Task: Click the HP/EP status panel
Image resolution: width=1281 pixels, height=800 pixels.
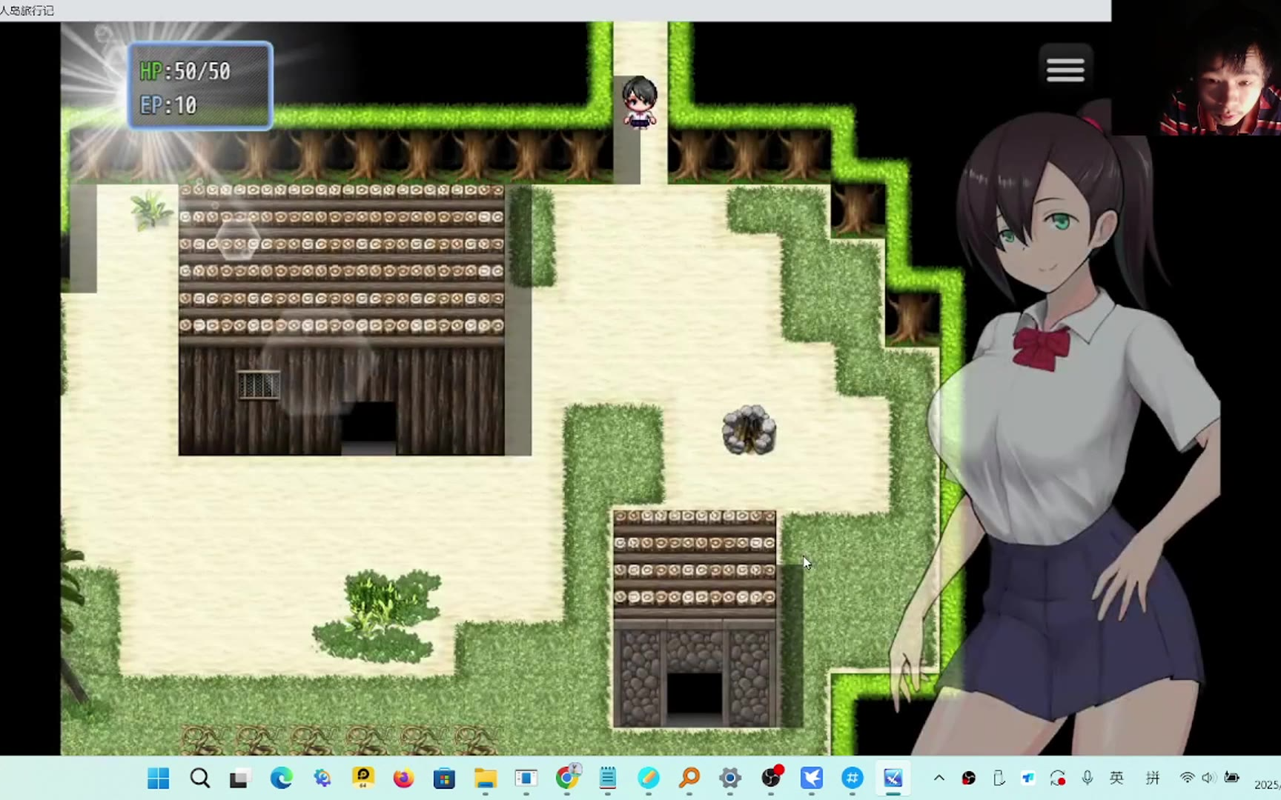Action: click(x=200, y=87)
